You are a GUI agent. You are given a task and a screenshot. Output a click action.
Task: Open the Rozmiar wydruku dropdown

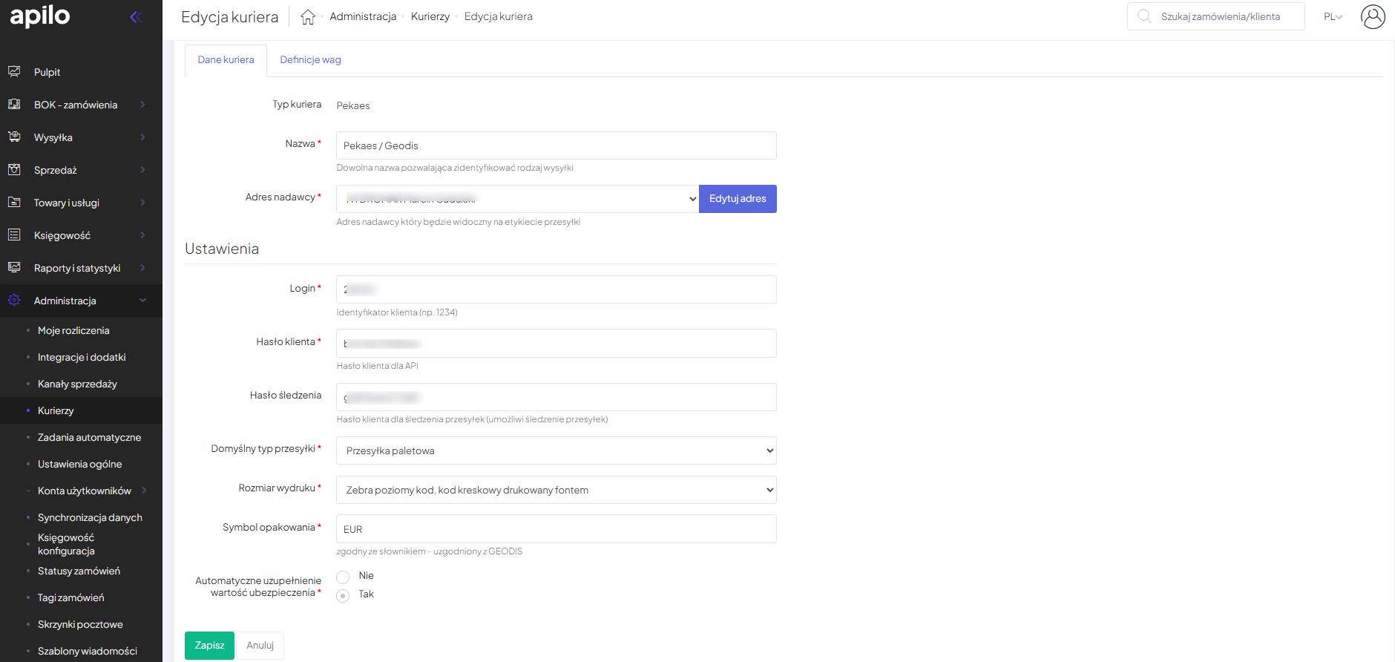point(556,490)
